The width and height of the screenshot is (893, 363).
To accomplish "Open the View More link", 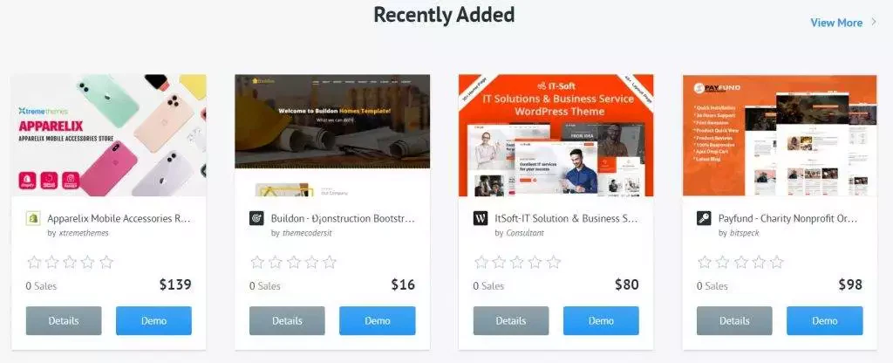I will coord(836,23).
